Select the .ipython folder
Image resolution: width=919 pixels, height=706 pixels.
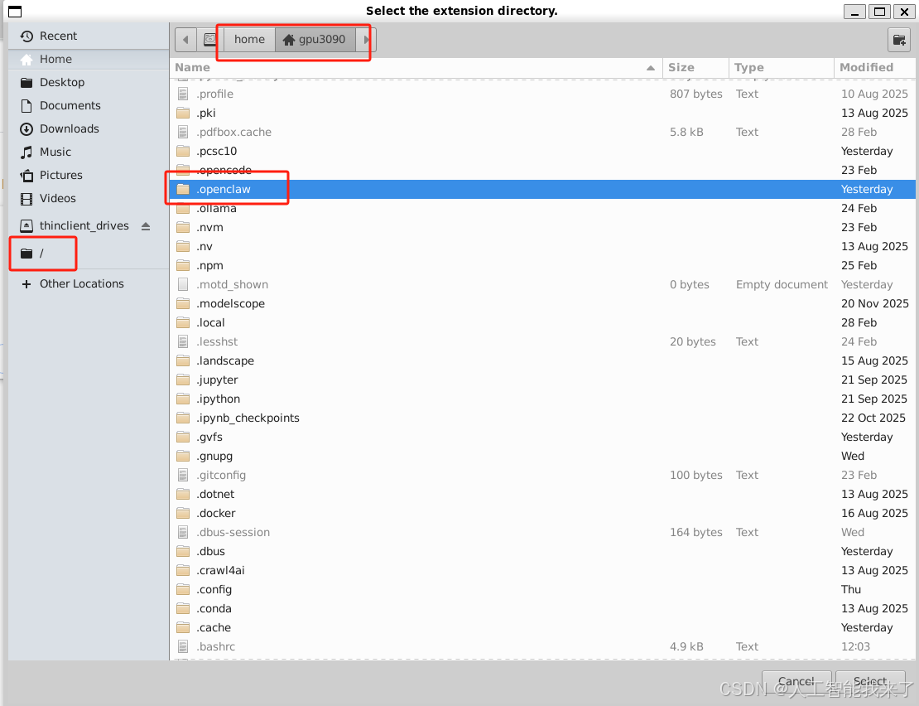pos(543,399)
